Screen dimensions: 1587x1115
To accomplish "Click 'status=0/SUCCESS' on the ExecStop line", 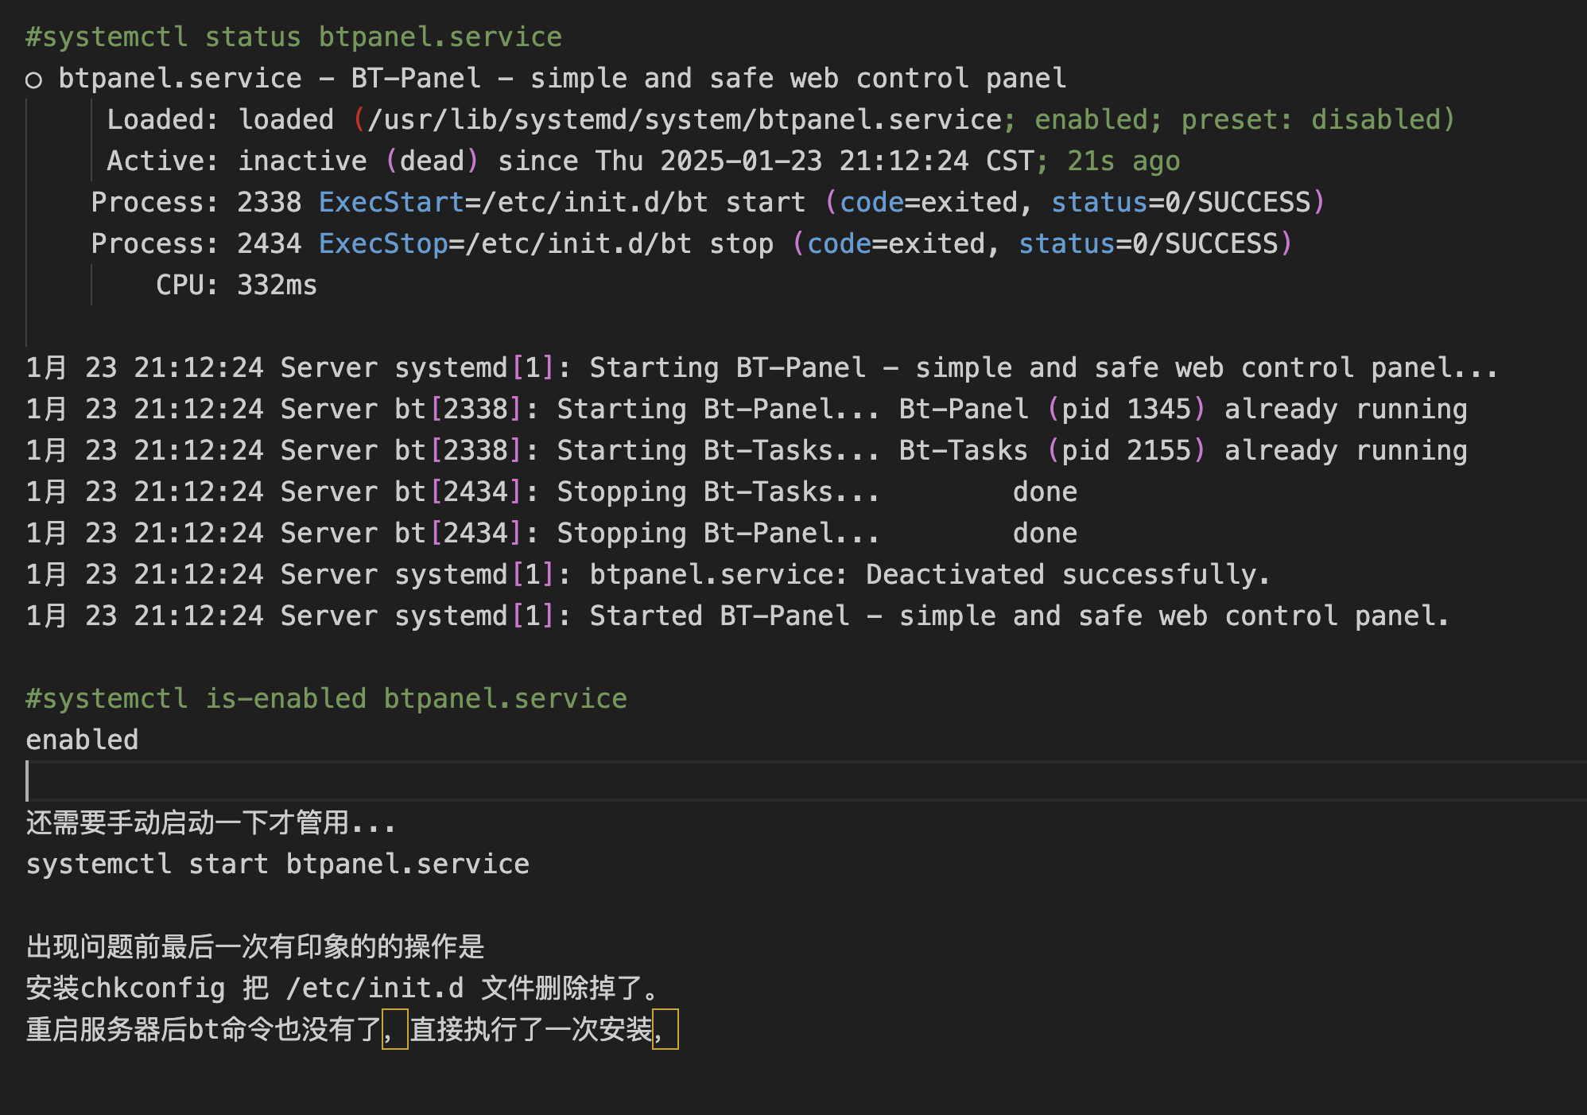I will 1148,243.
